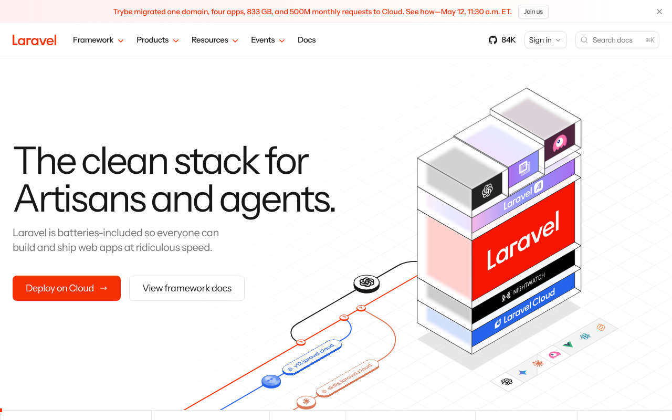Click the blue Laravel Cloud layer of the stack
Viewport: 672px width, 420px height.
[523, 310]
